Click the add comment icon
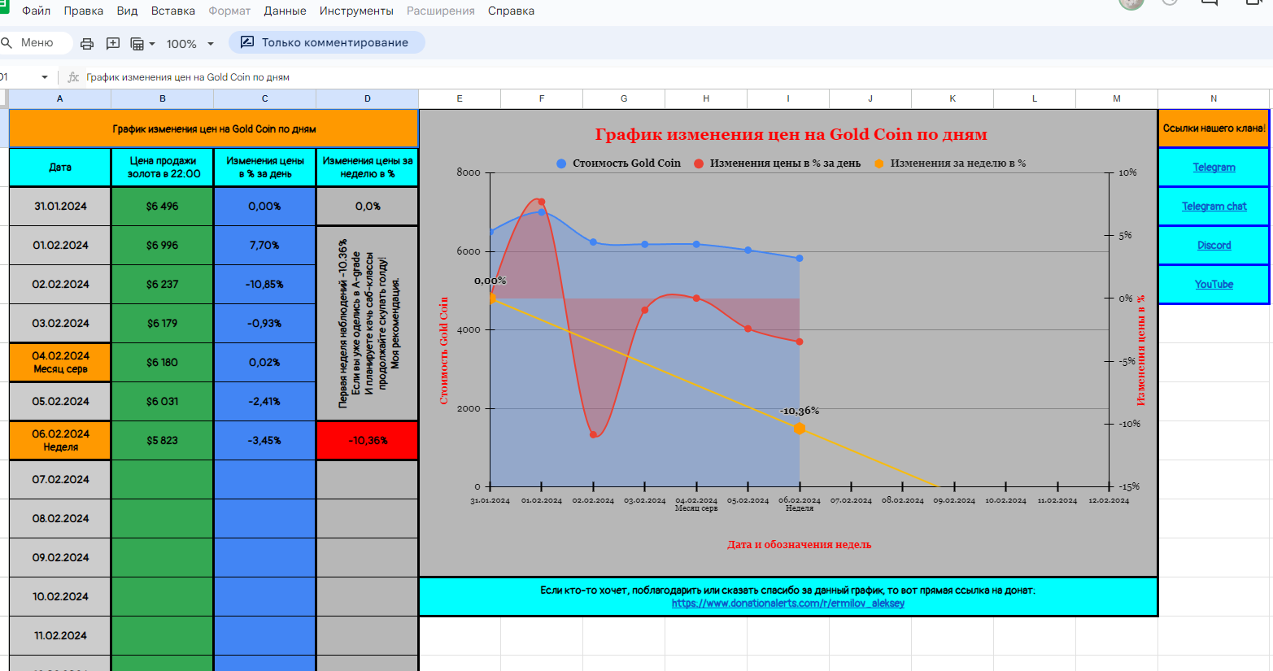Screen dimensions: 1273x671 pyautogui.click(x=113, y=43)
